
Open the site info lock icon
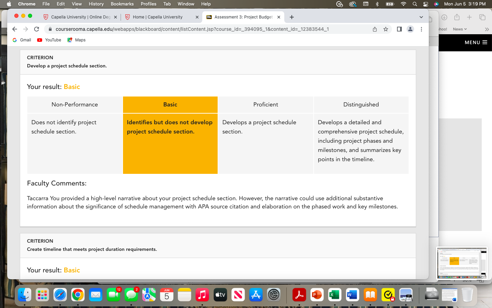[50, 29]
